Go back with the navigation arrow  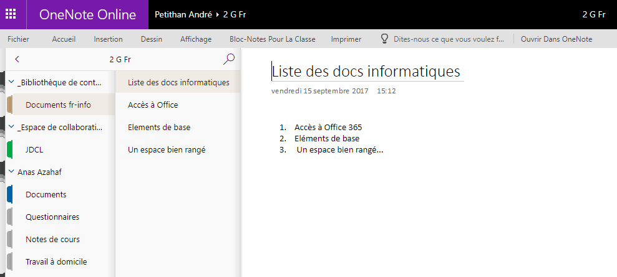[x=17, y=60]
